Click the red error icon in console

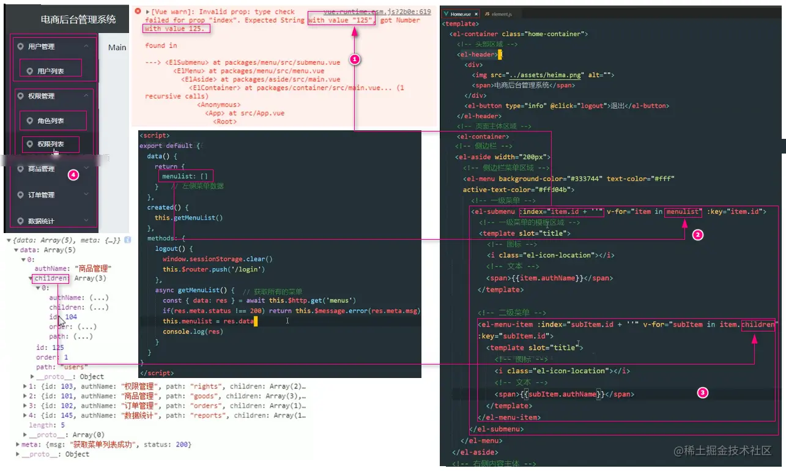pos(138,12)
